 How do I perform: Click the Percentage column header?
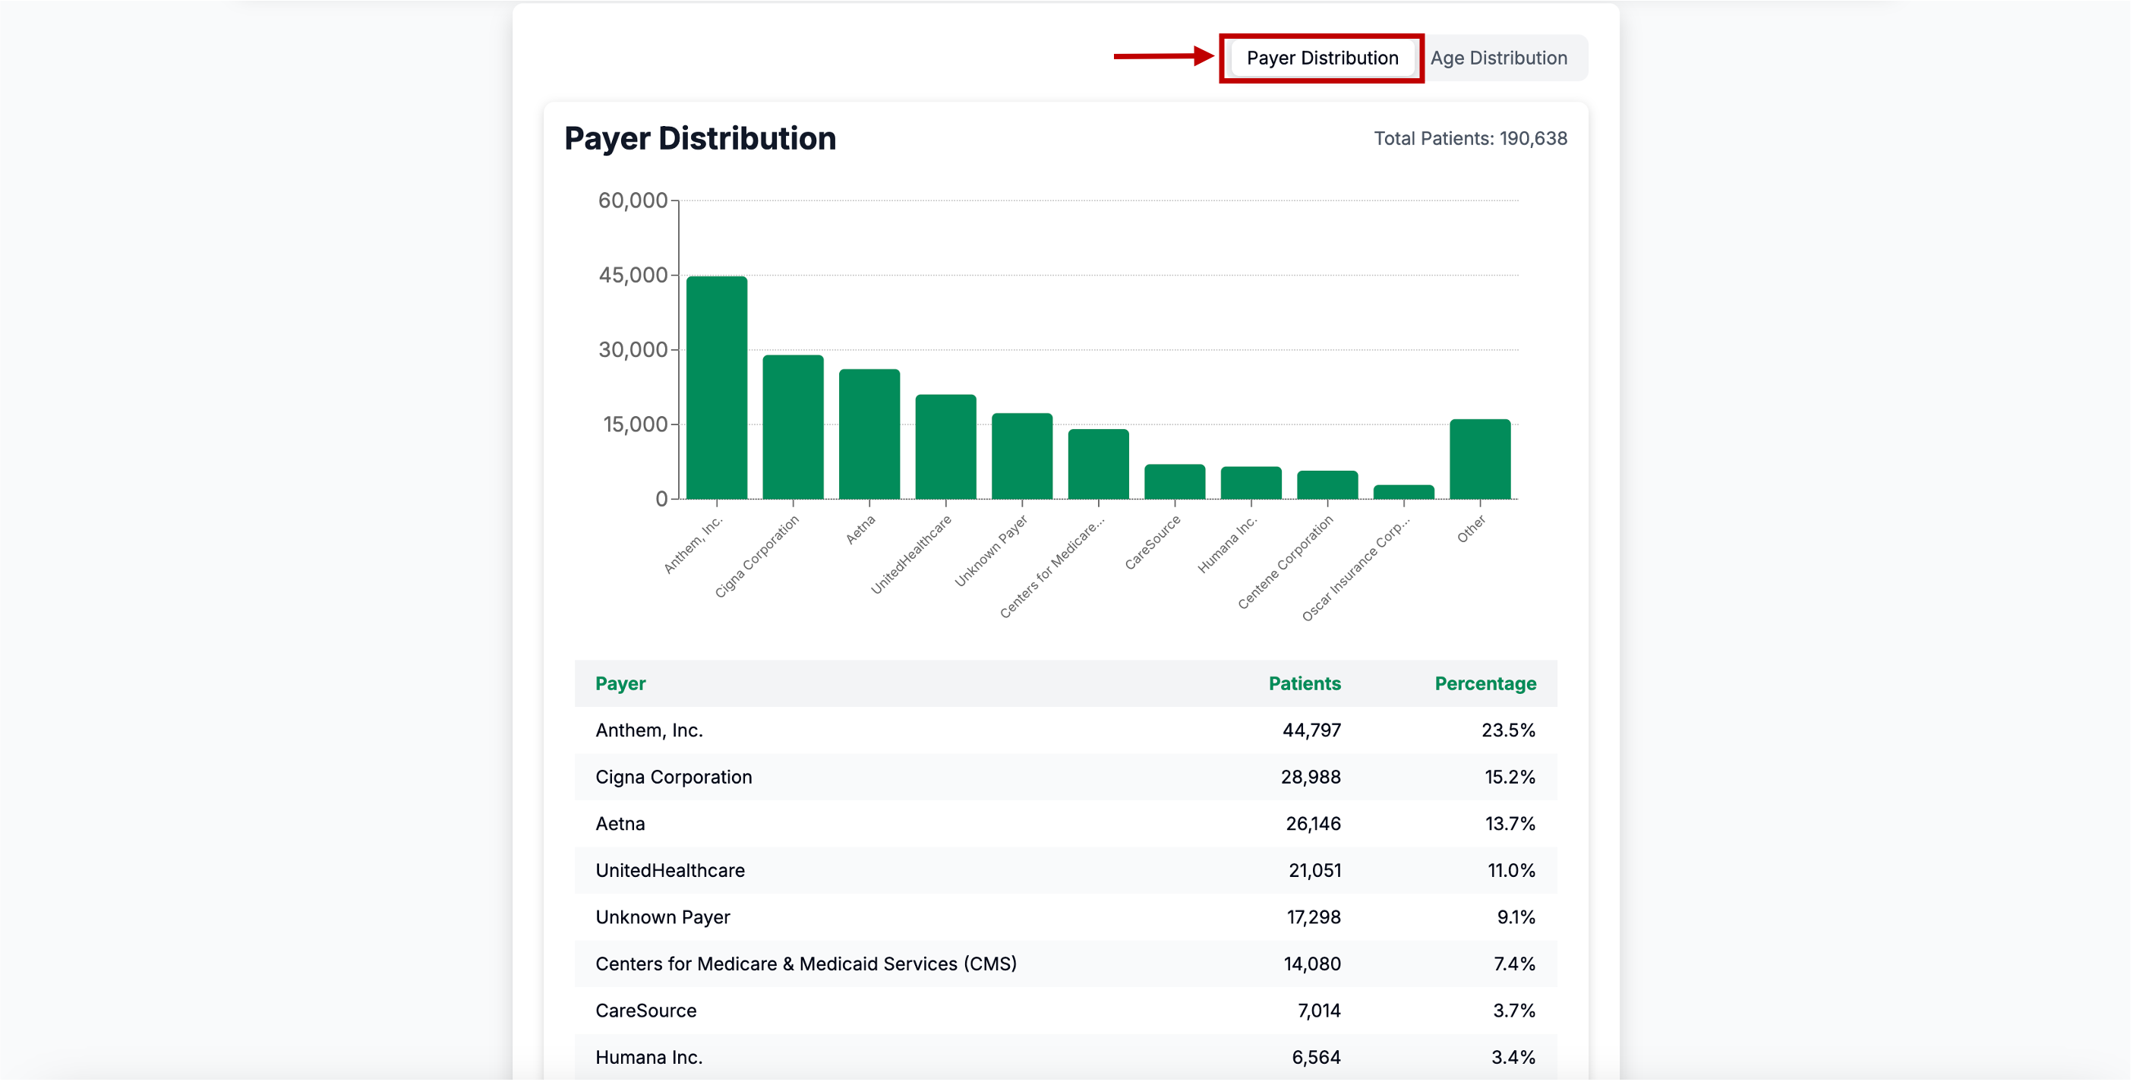click(1485, 683)
